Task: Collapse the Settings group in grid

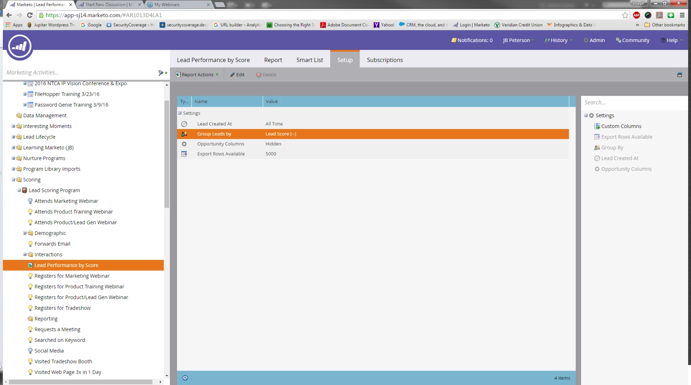Action: [180, 113]
